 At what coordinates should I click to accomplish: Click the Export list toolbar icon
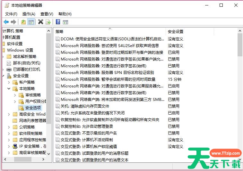pos(48,22)
